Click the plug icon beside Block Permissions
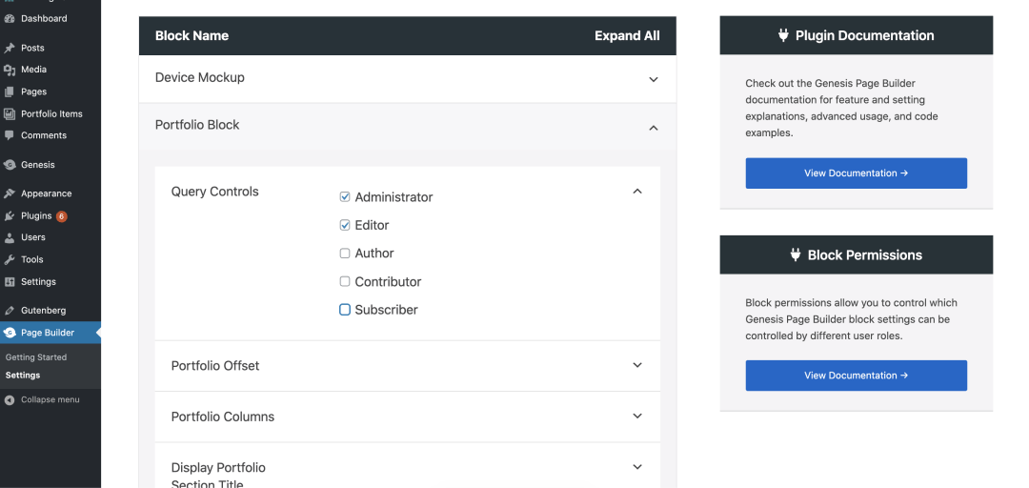 pos(796,254)
